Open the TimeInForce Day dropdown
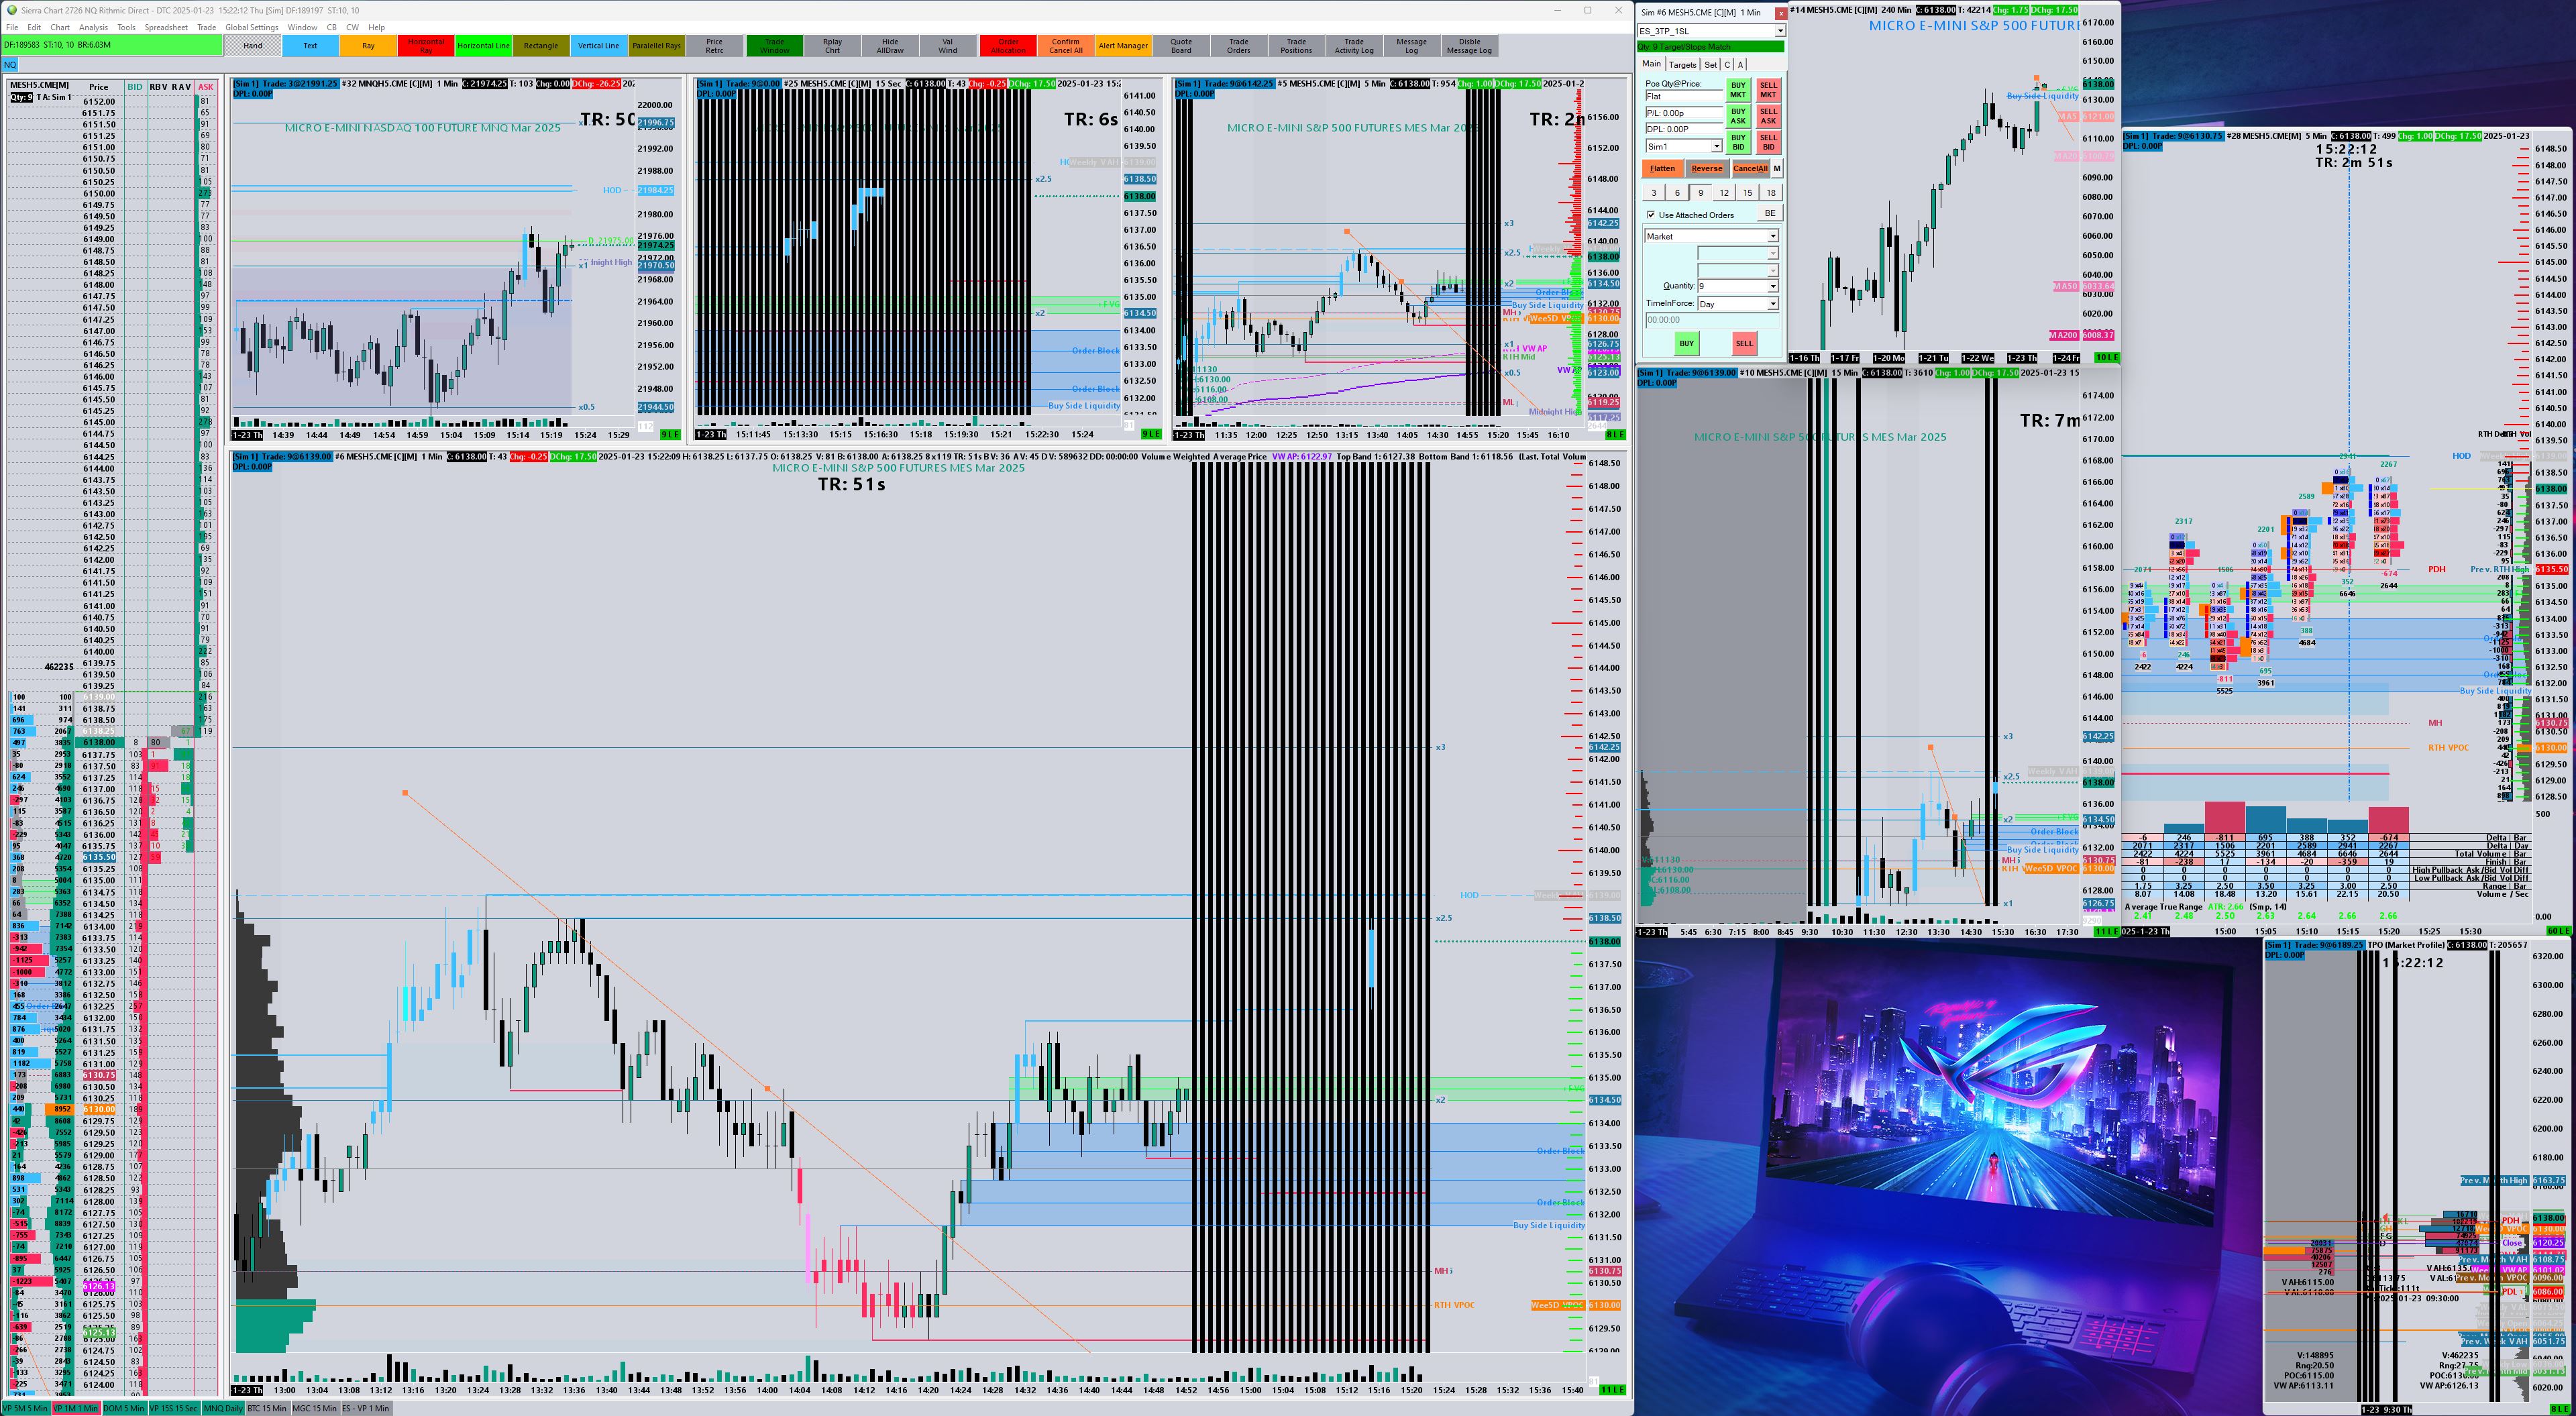The width and height of the screenshot is (2576, 1416). 1772,304
